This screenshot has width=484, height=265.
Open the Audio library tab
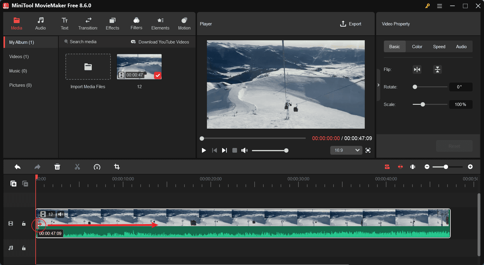click(40, 24)
